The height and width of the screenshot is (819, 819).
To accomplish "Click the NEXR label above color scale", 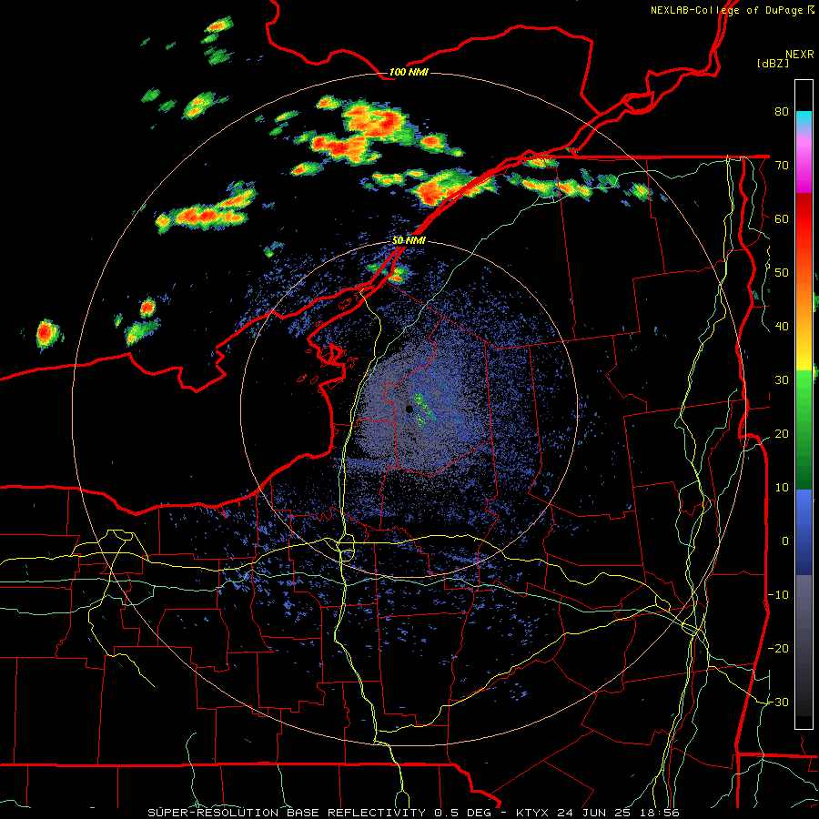I will pyautogui.click(x=799, y=55).
